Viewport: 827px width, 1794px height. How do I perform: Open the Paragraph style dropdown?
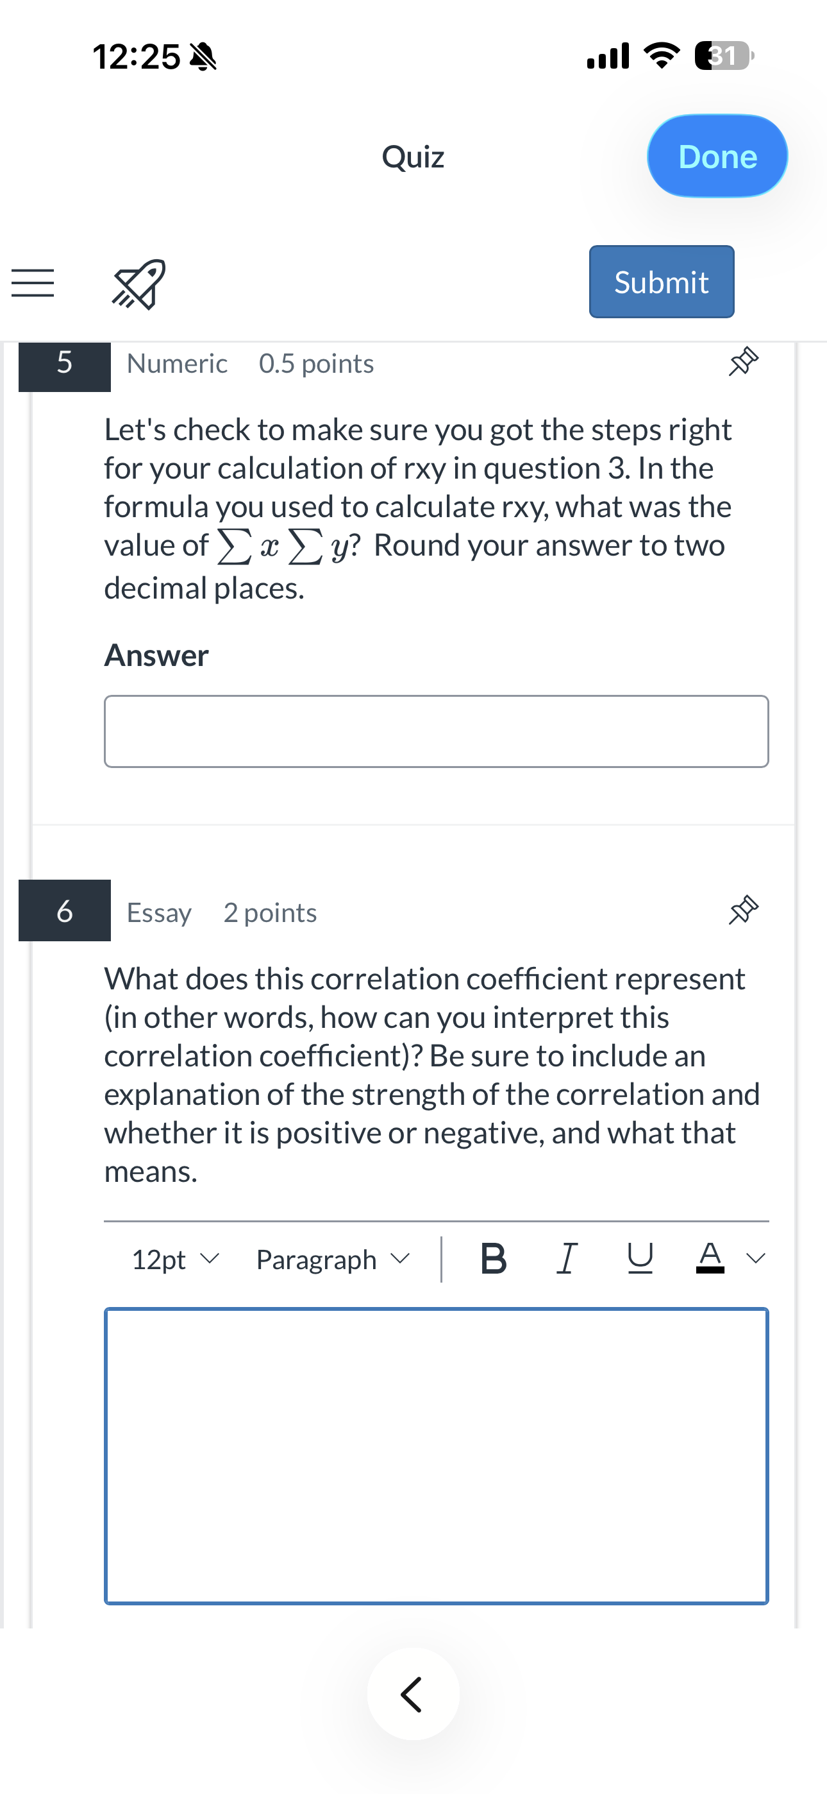(x=333, y=1260)
